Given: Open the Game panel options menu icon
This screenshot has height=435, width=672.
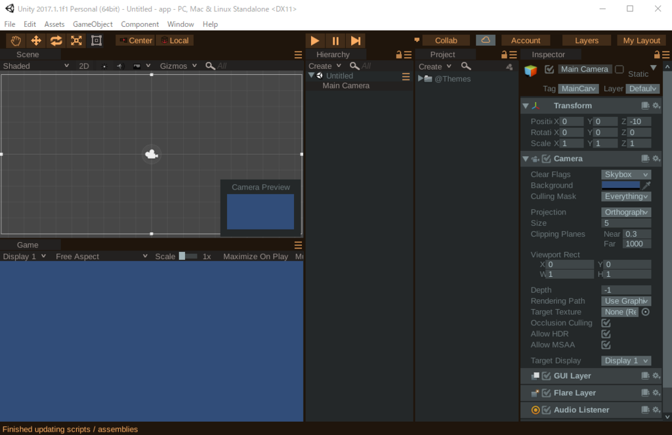Looking at the screenshot, I should 299,245.
